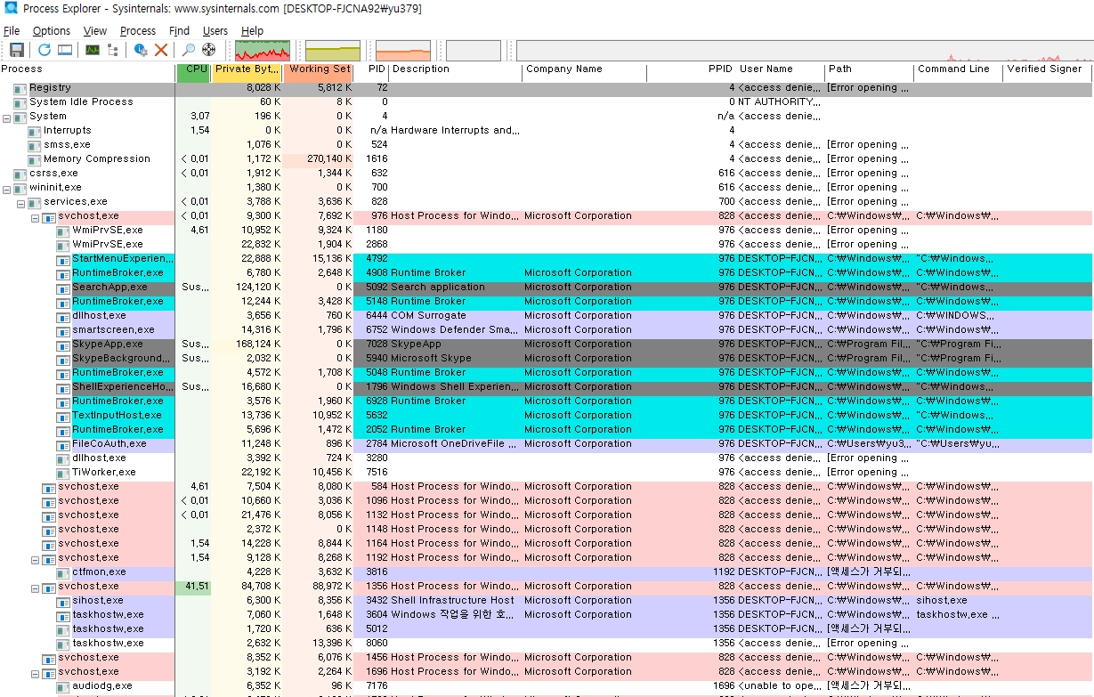Image resolution: width=1094 pixels, height=697 pixels.
Task: Click the TextInputHost.exe process icon
Action: click(x=63, y=416)
